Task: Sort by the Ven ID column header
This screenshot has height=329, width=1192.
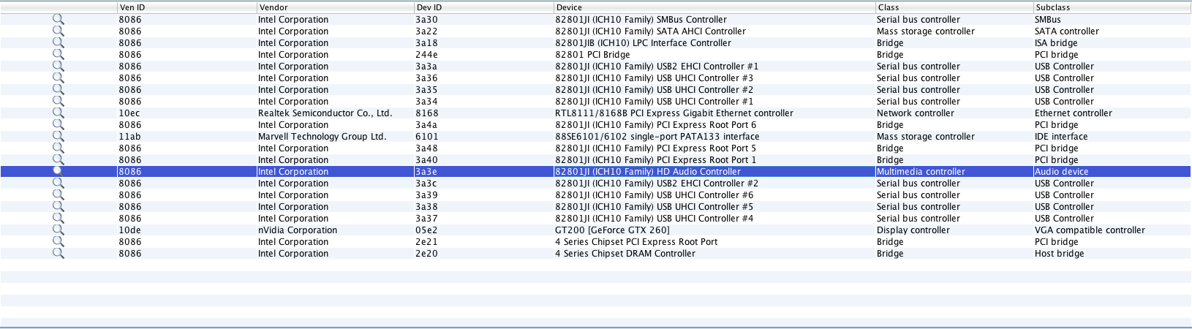Action: (x=132, y=7)
